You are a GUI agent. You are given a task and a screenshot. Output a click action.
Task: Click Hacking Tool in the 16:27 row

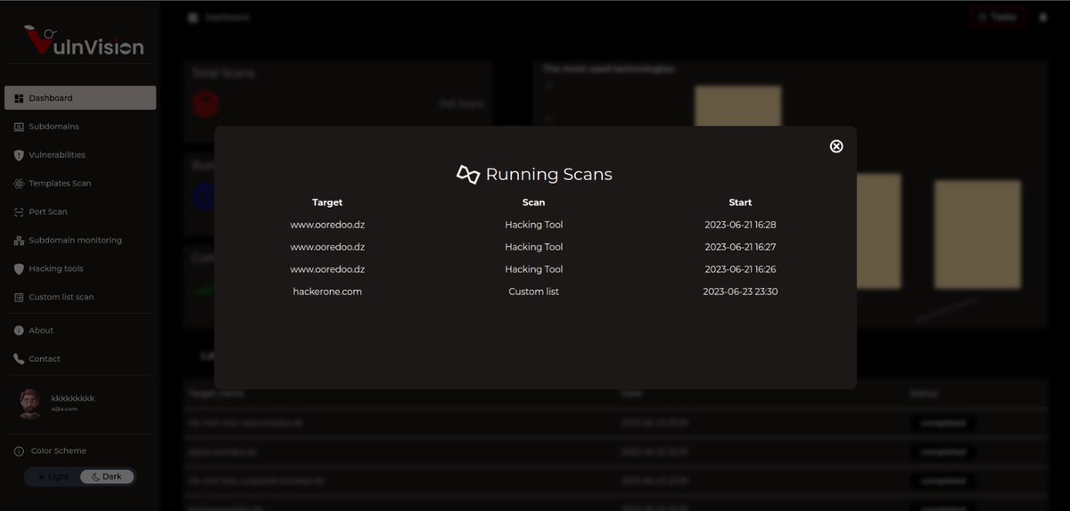pyautogui.click(x=533, y=247)
